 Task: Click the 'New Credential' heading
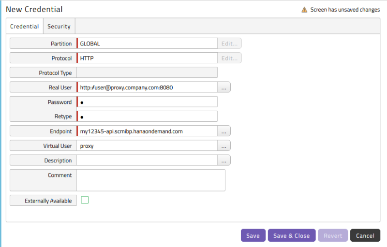pos(34,9)
